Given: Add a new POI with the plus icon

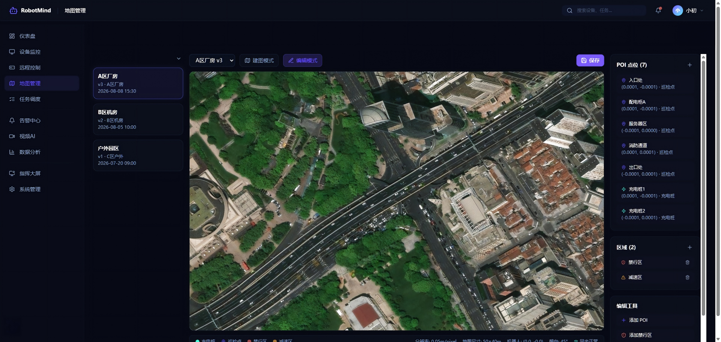Looking at the screenshot, I should coord(690,65).
